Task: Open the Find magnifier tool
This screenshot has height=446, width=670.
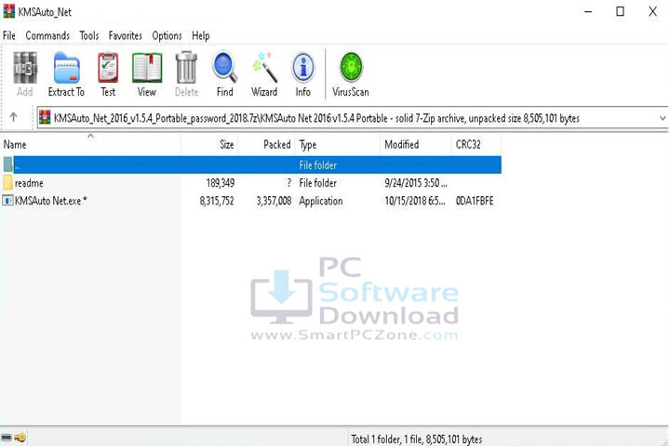Action: click(x=225, y=68)
